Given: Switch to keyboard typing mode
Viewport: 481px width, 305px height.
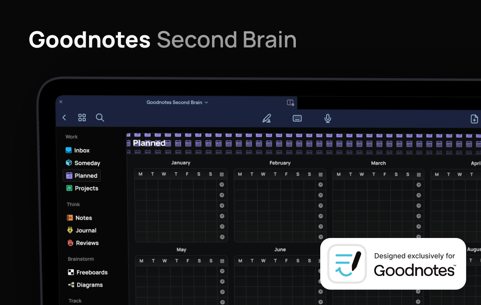Looking at the screenshot, I should [x=297, y=118].
